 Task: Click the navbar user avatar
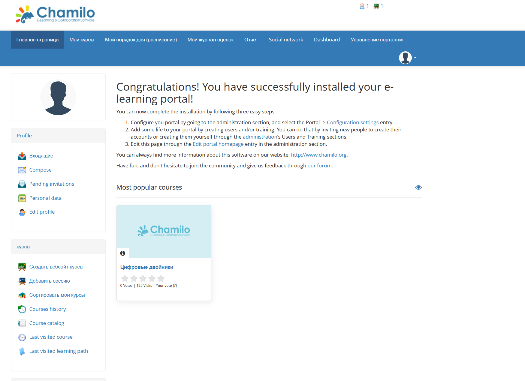pyautogui.click(x=405, y=58)
